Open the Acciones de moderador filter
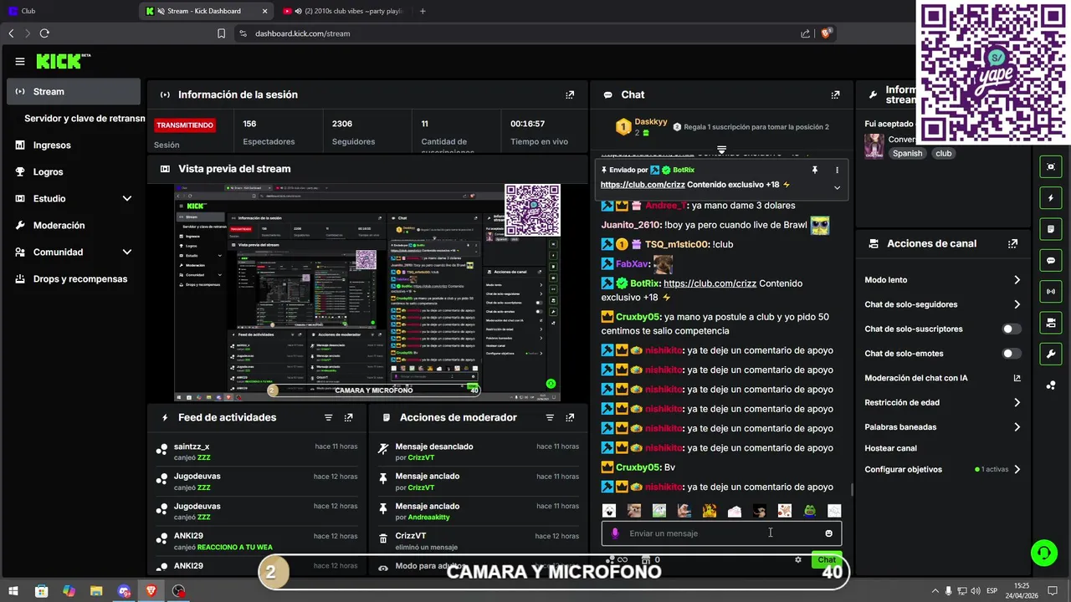Viewport: 1071px width, 602px height. coord(550,417)
